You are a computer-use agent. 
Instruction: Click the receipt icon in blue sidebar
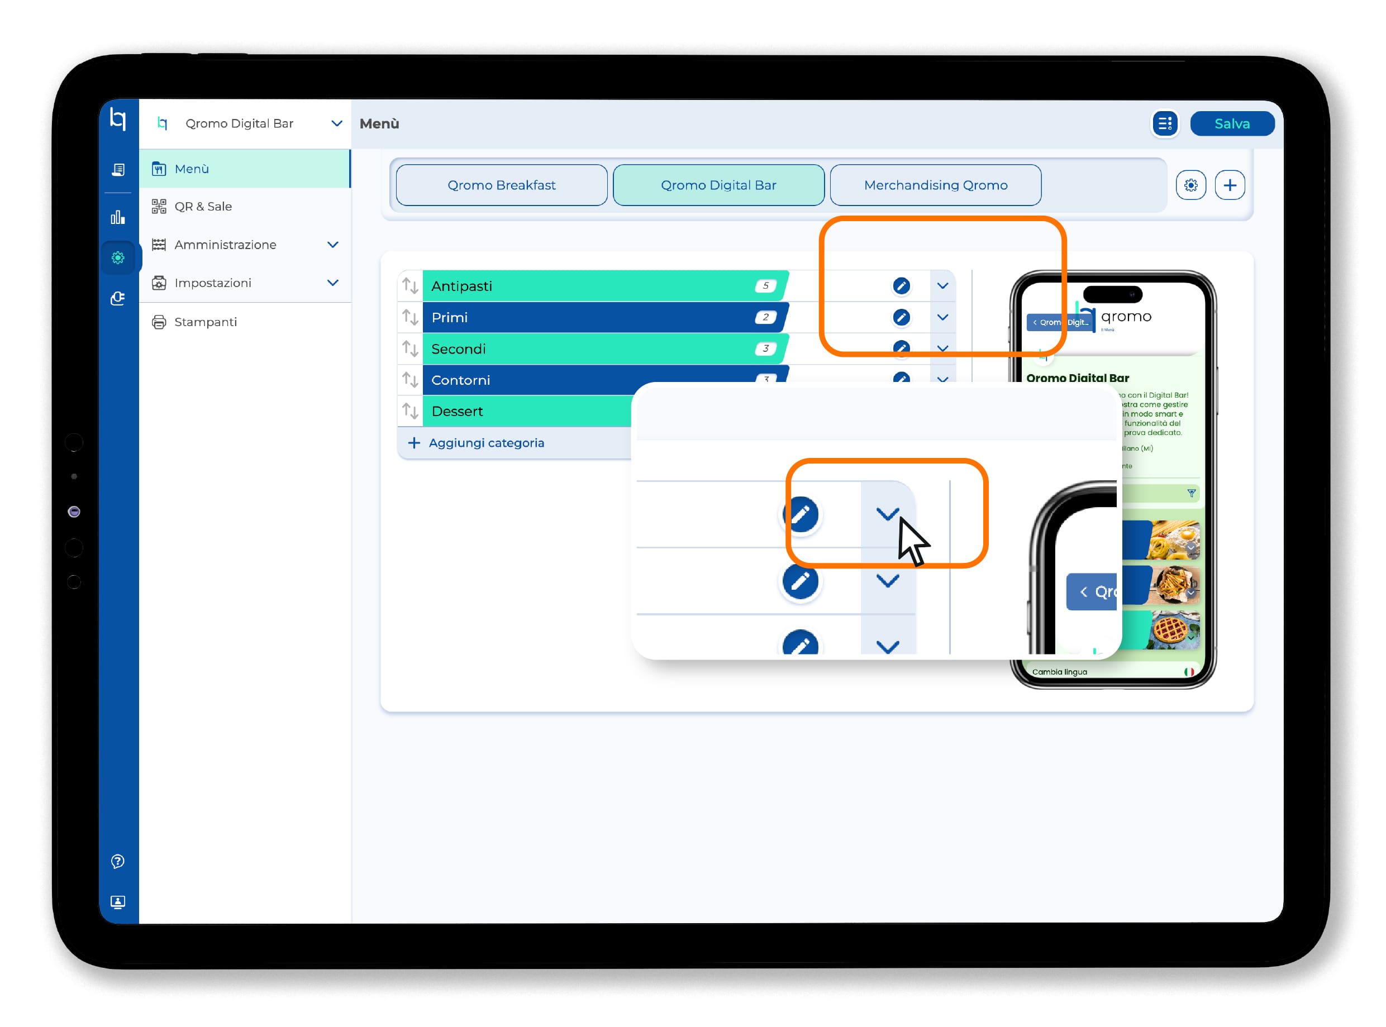point(117,169)
